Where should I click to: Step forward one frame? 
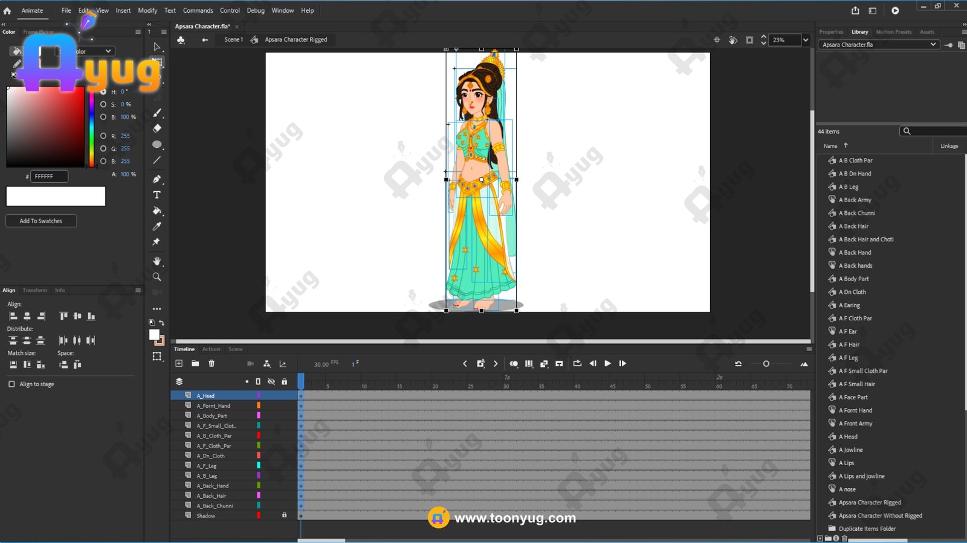point(623,364)
